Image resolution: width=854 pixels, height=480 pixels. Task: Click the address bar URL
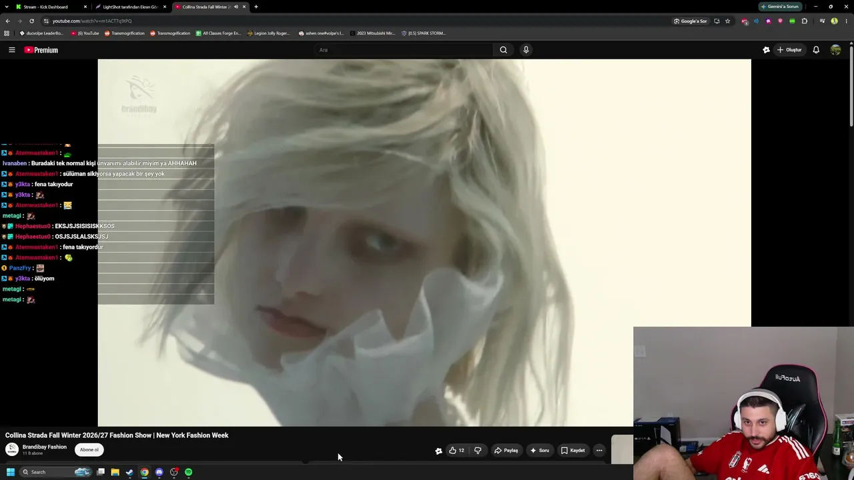coord(92,21)
